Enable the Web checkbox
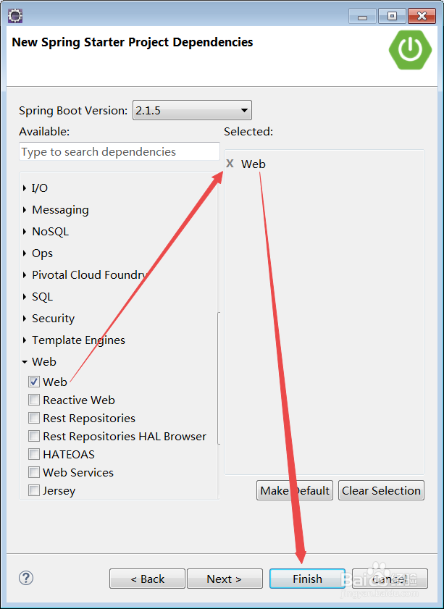The width and height of the screenshot is (444, 609). [x=34, y=382]
